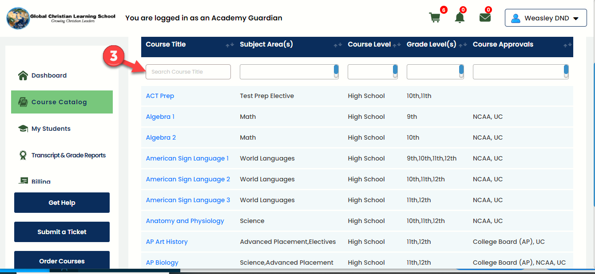Click the Dashboard house icon
The height and width of the screenshot is (274, 595).
pyautogui.click(x=23, y=75)
